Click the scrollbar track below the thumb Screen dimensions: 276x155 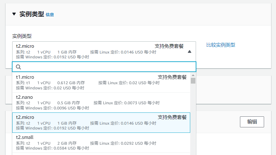(x=193, y=122)
